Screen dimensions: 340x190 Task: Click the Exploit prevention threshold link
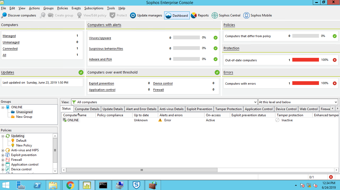(102, 83)
